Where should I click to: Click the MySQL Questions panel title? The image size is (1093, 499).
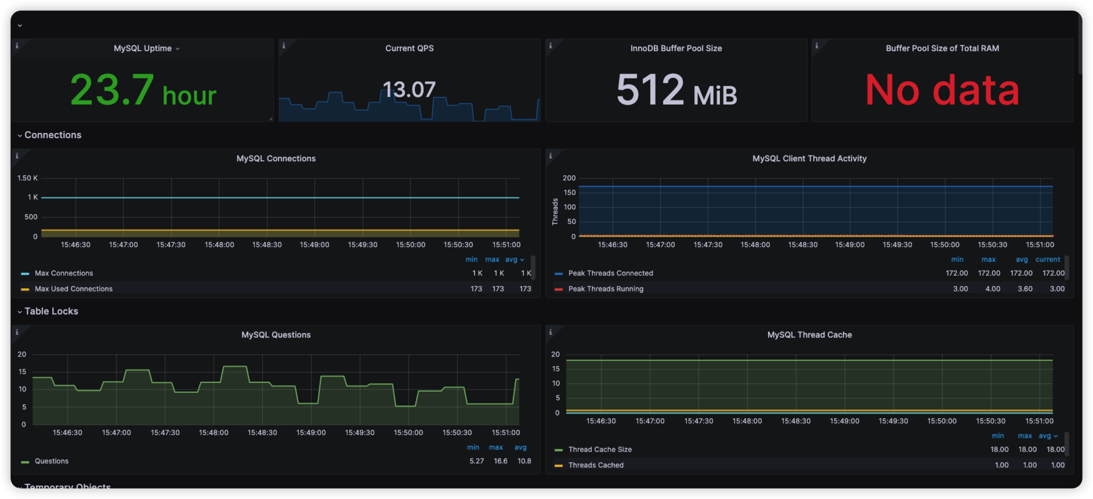(276, 335)
